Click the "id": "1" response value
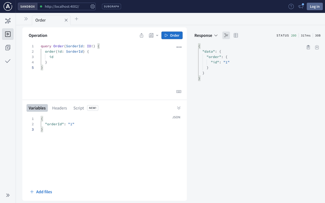This screenshot has height=203, width=325. coord(226,62)
